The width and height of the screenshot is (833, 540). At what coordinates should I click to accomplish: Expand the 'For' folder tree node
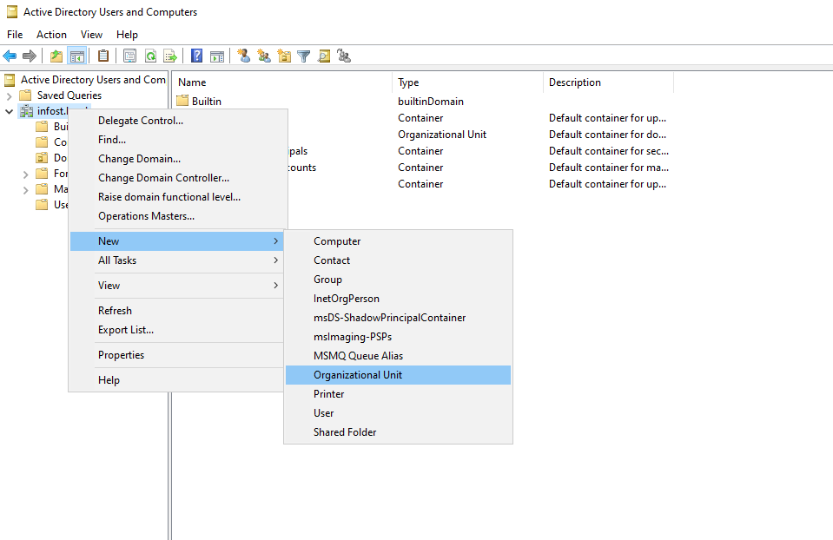click(x=25, y=175)
